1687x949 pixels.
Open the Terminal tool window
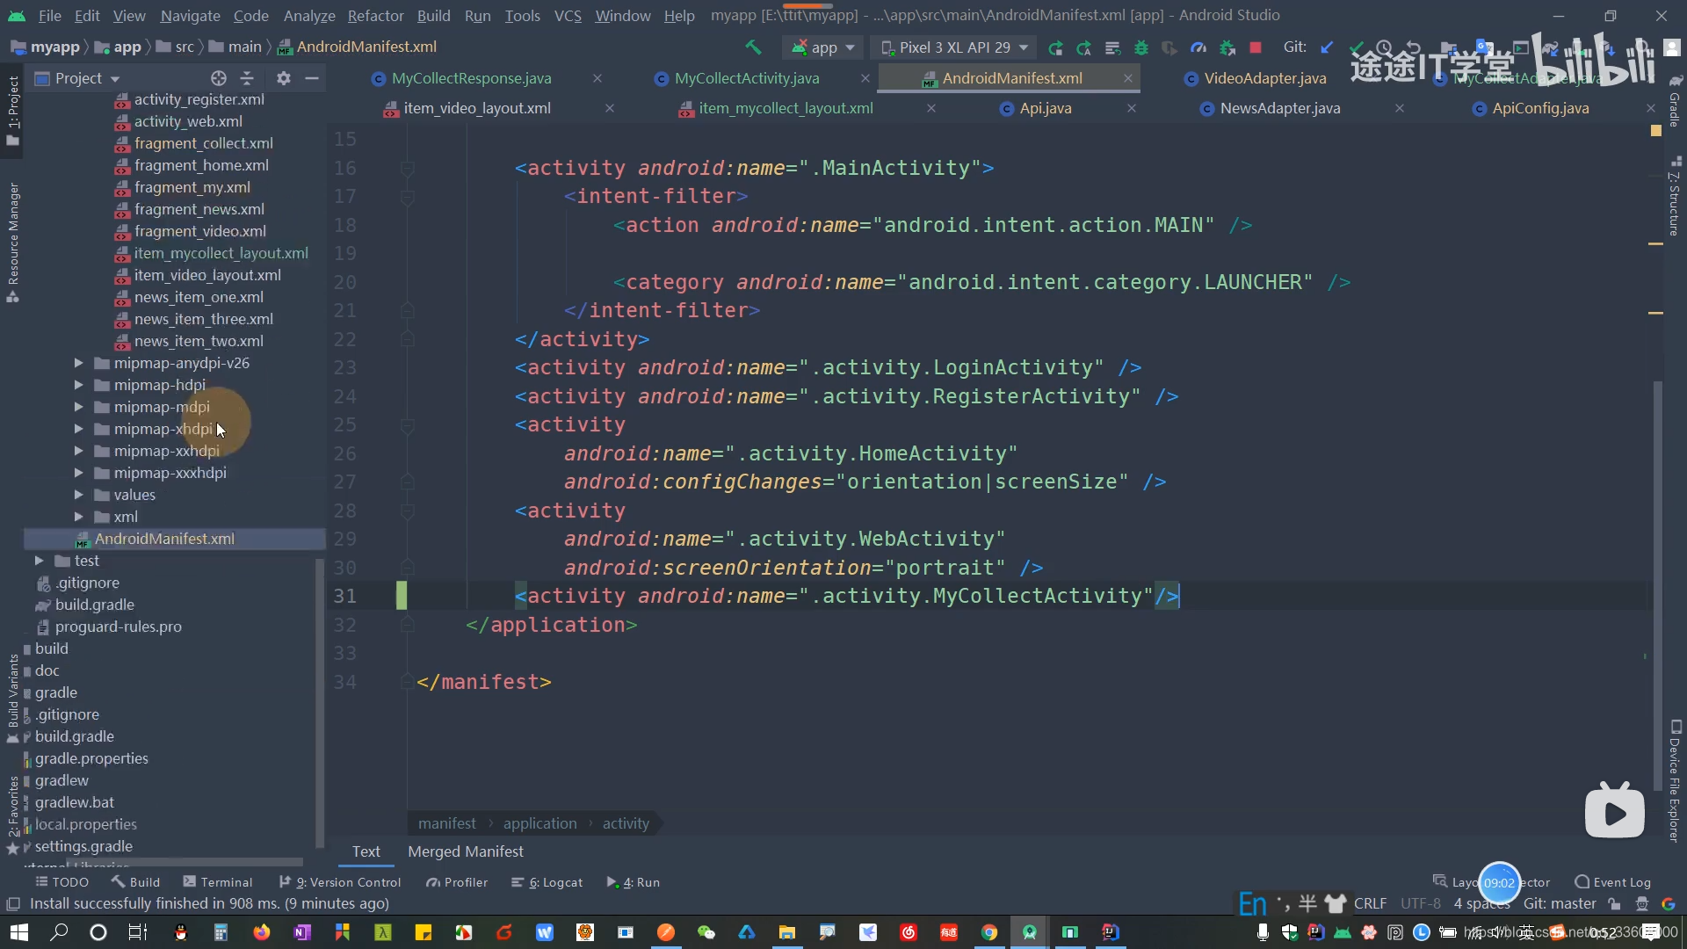[217, 882]
